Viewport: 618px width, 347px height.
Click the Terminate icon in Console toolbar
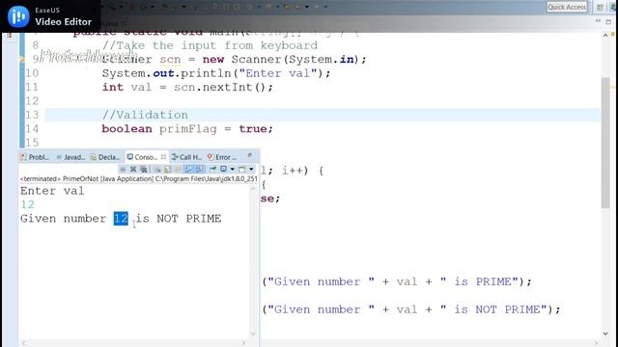[x=123, y=170]
